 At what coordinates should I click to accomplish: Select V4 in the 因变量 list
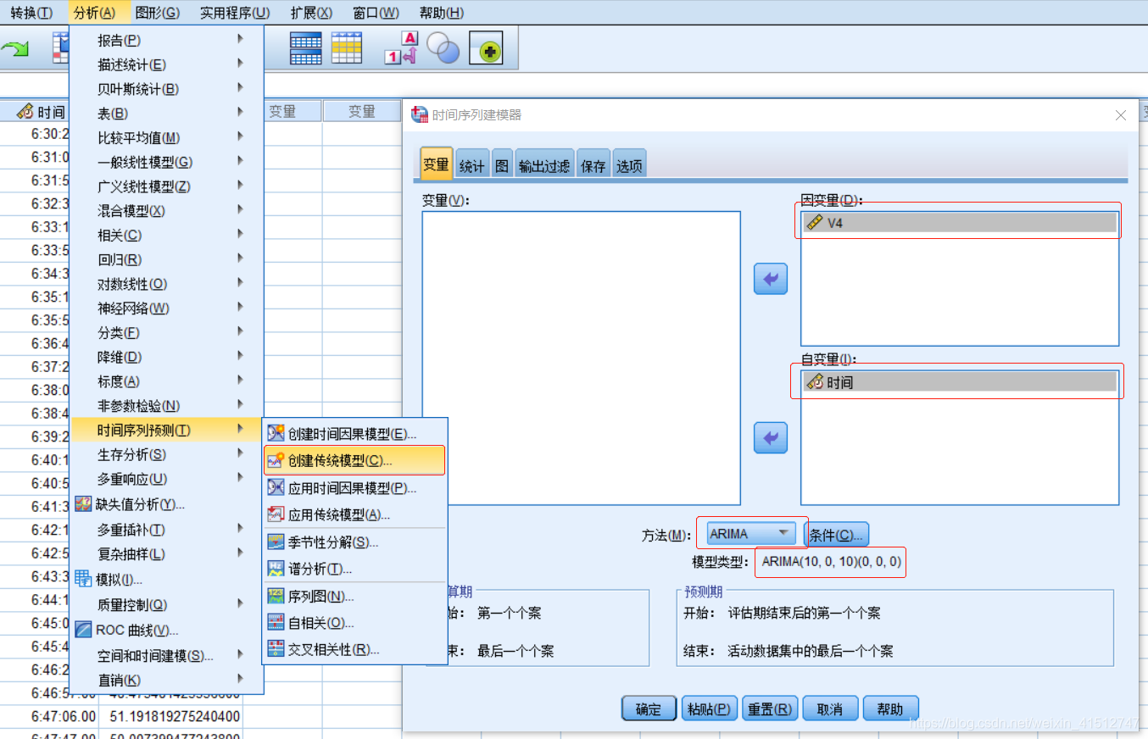pyautogui.click(x=959, y=223)
